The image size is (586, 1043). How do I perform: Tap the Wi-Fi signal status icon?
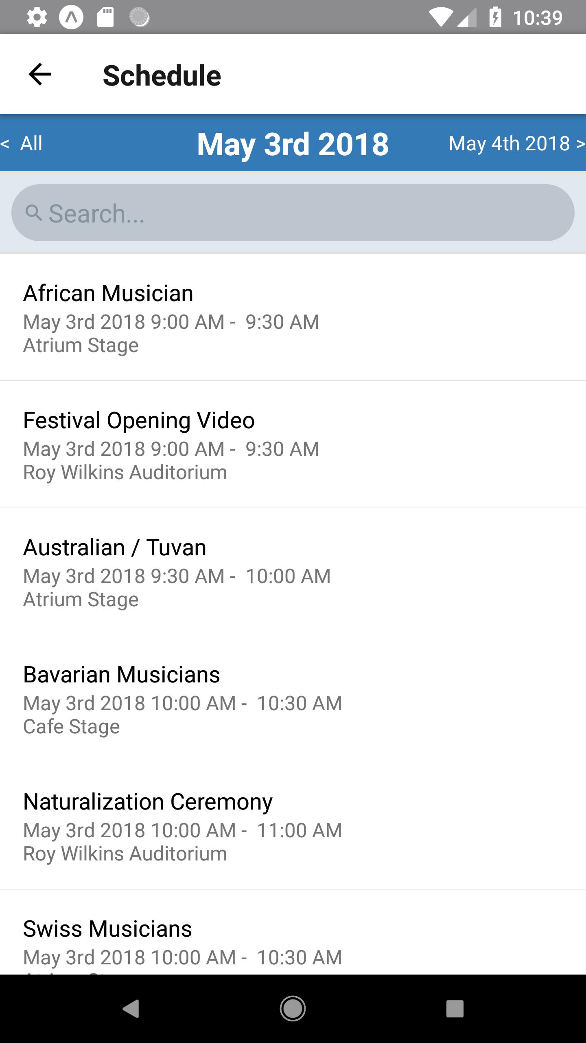click(x=441, y=18)
